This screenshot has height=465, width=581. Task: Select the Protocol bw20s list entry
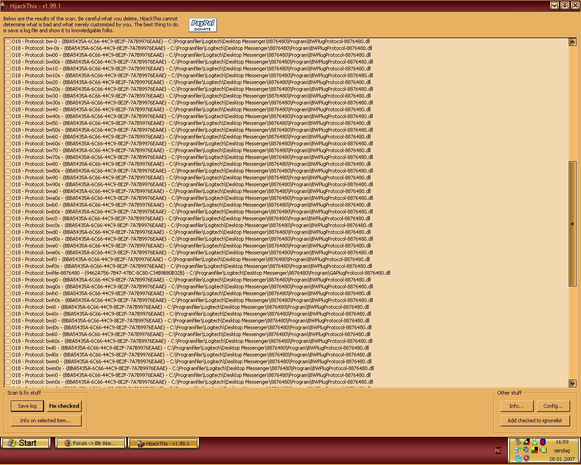[192, 89]
